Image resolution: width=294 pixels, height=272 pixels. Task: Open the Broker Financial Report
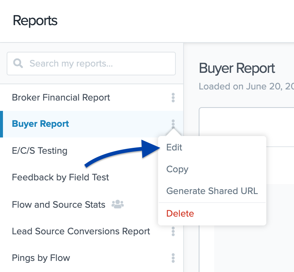(61, 98)
